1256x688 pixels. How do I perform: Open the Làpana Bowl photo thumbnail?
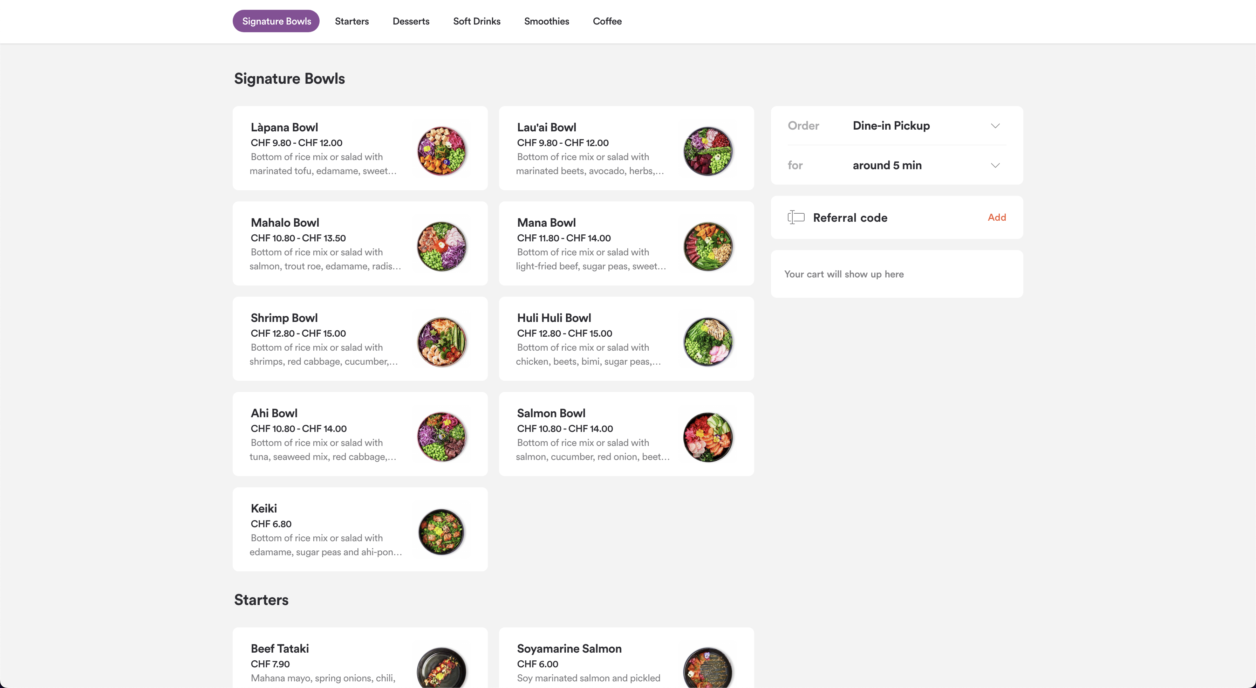tap(442, 151)
